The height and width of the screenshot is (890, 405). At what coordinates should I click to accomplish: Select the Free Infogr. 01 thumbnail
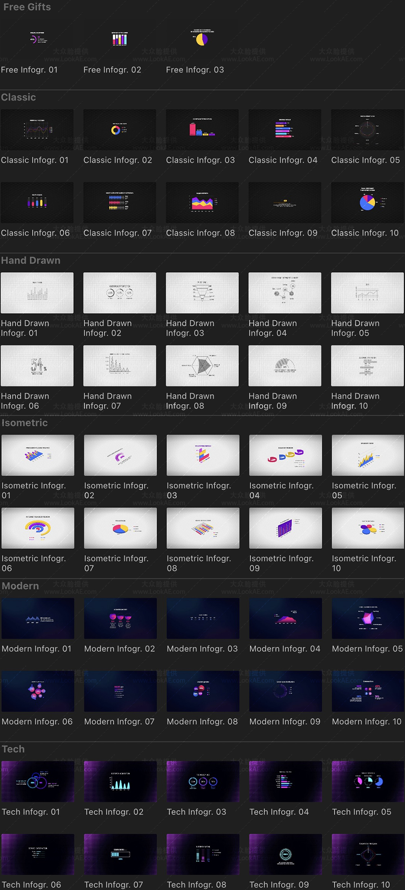click(x=37, y=40)
